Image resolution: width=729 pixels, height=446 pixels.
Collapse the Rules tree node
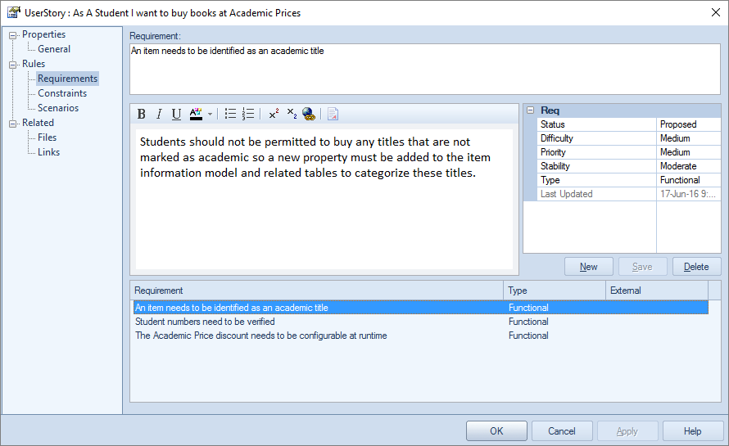pos(12,65)
